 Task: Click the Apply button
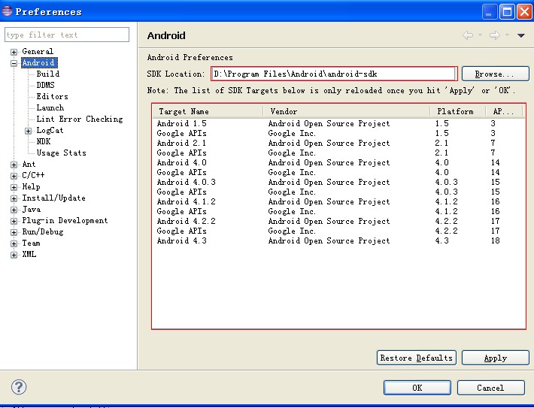(x=495, y=358)
